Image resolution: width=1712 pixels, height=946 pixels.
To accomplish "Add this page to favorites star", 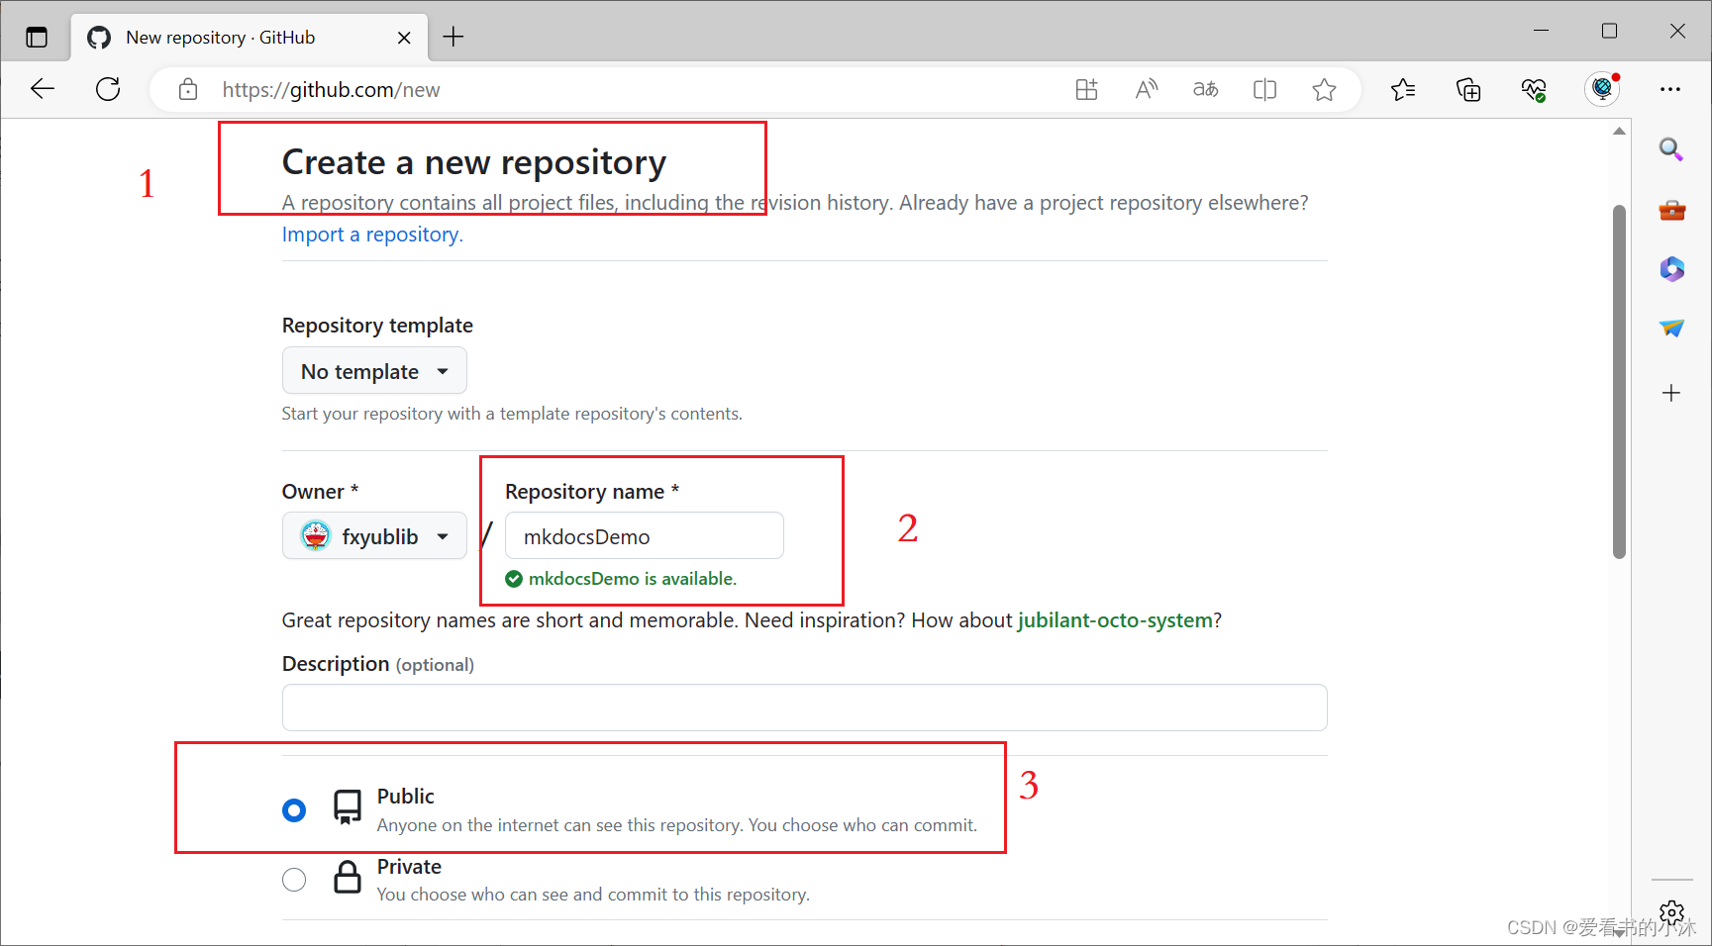I will pos(1325,90).
